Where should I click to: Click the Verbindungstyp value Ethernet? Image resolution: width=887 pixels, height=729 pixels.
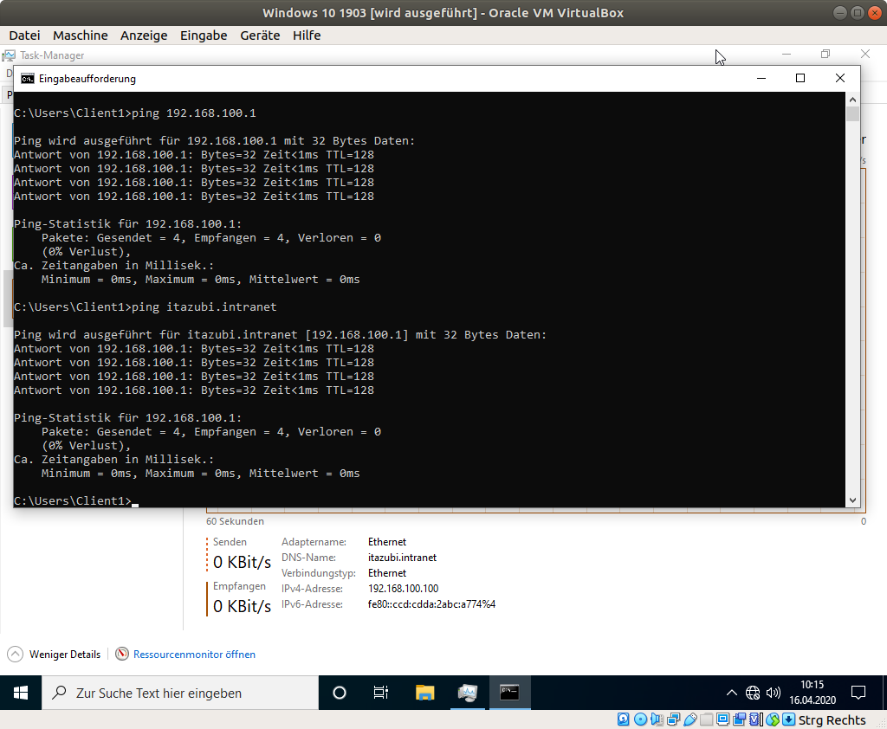[387, 573]
